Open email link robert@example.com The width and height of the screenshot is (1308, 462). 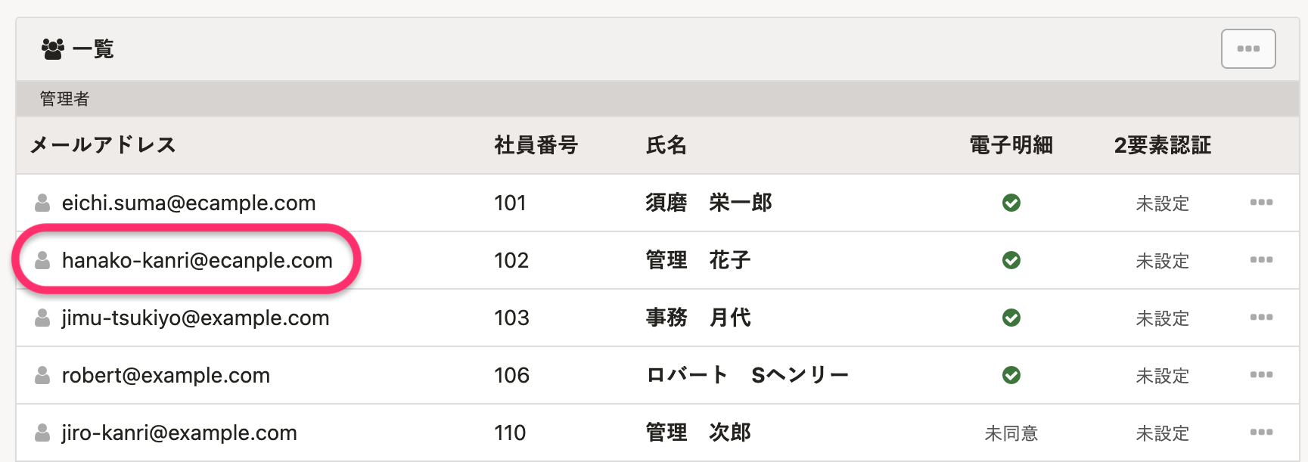coord(166,375)
